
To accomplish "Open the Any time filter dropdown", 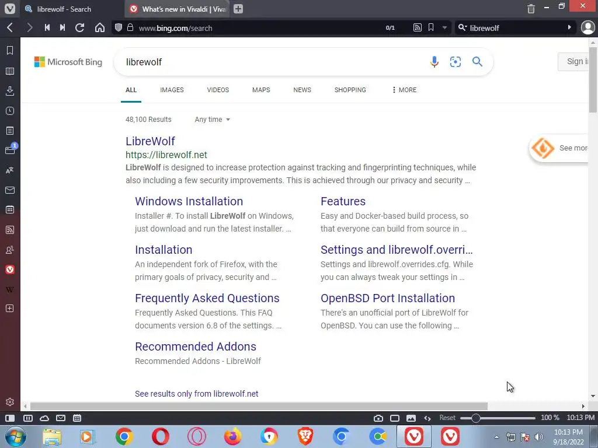I will [213, 120].
